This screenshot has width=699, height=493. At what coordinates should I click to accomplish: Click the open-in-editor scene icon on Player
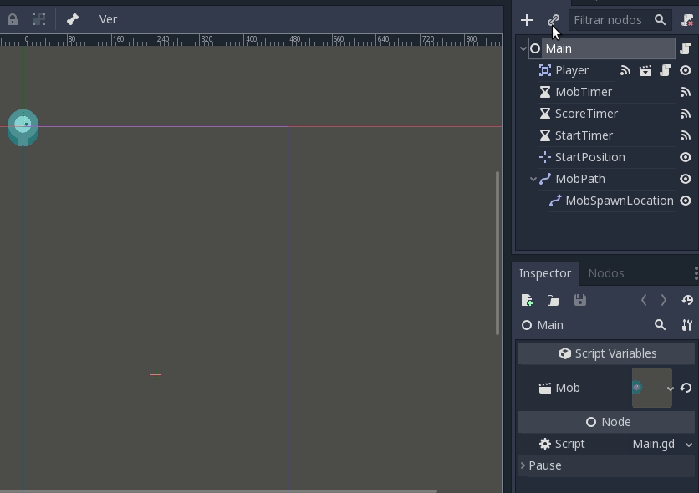(645, 70)
